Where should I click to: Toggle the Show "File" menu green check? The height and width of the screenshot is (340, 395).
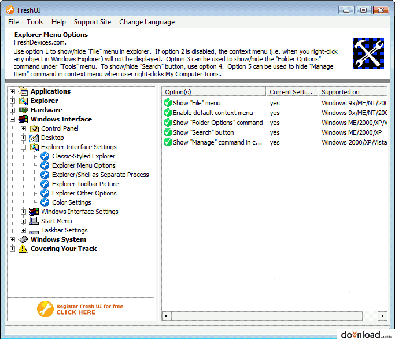(x=168, y=103)
